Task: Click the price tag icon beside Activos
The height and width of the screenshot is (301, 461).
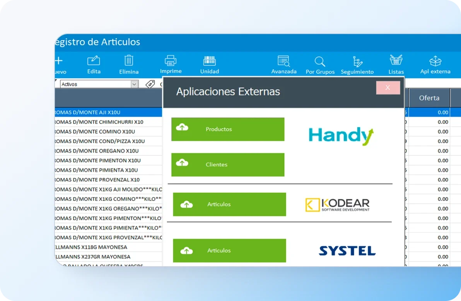Action: pos(150,84)
